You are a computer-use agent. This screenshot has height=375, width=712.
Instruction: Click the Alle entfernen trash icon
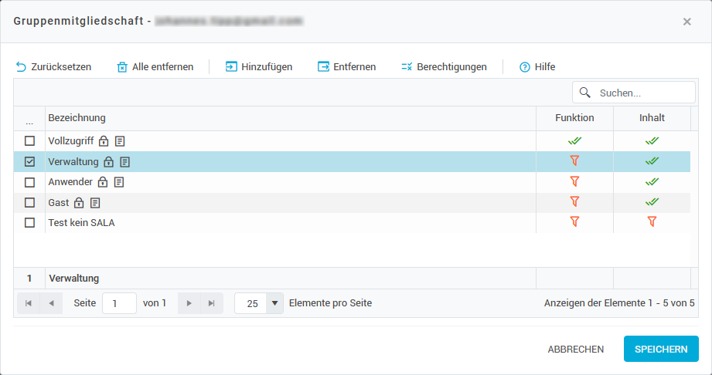click(121, 67)
